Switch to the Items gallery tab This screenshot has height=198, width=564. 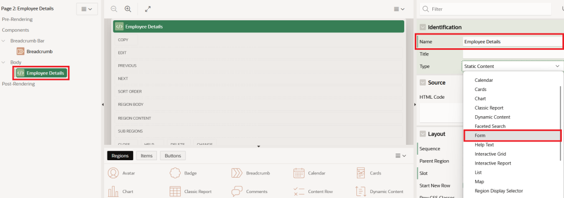[x=147, y=156]
